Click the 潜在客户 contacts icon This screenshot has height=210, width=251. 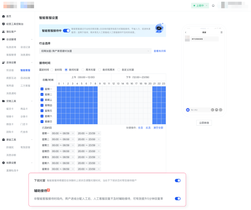pyautogui.click(x=3, y=32)
